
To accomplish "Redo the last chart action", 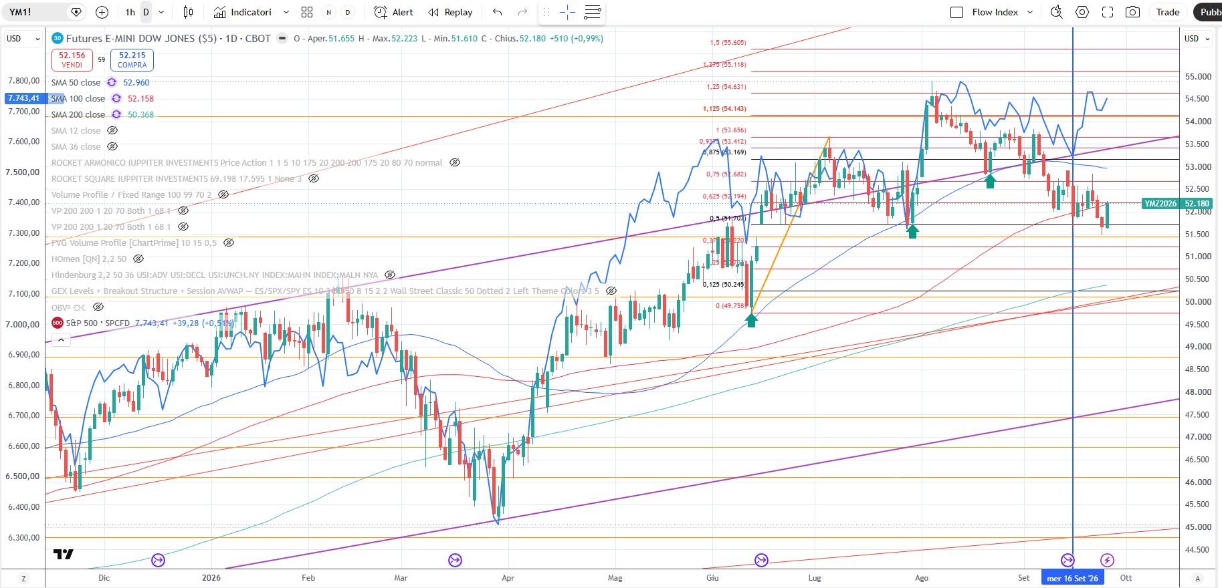I will [x=523, y=12].
